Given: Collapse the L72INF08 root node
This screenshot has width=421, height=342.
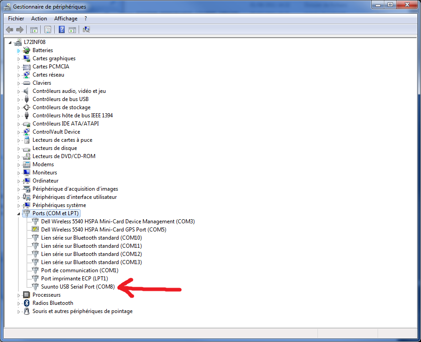Looking at the screenshot, I should tap(10, 42).
